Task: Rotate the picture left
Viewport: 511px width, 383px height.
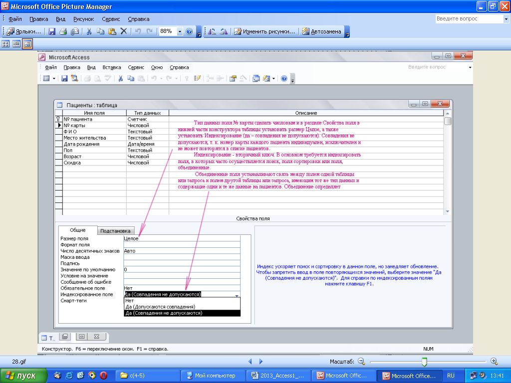Action: pos(212,31)
